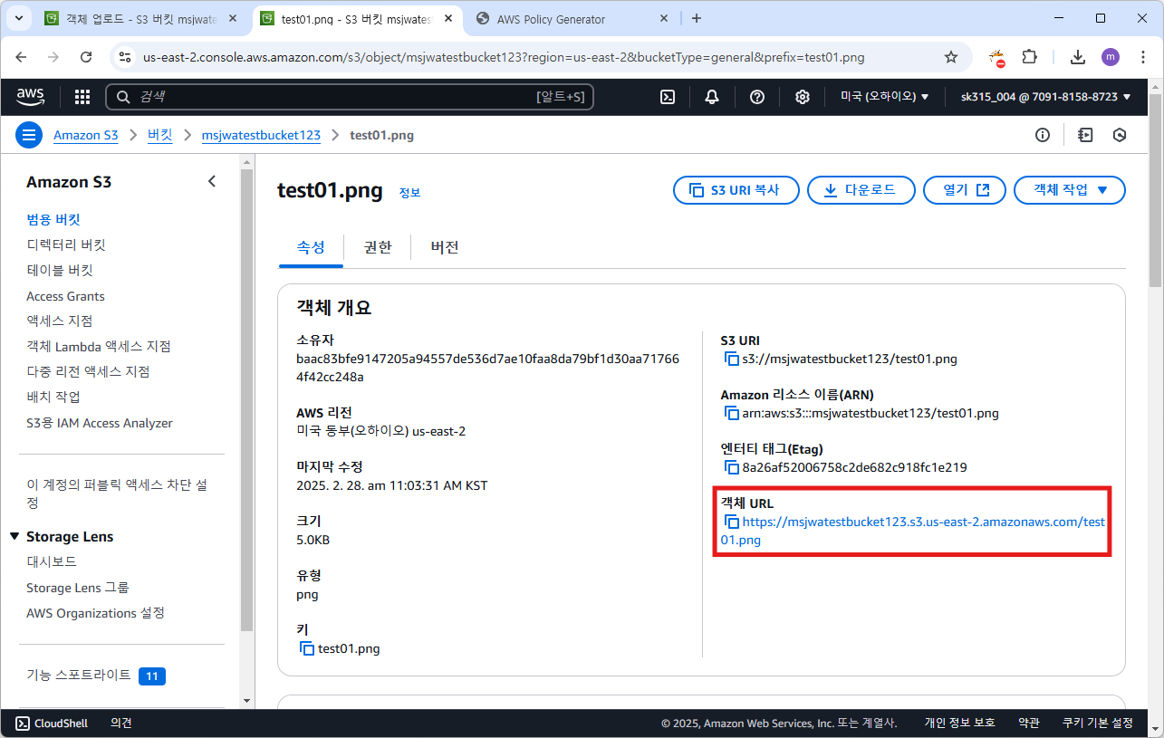Copy the S3 URI value icon
The height and width of the screenshot is (738, 1164).
pyautogui.click(x=732, y=359)
